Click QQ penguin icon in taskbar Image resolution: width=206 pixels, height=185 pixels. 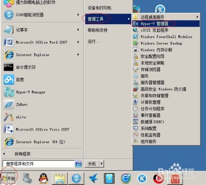43,178
